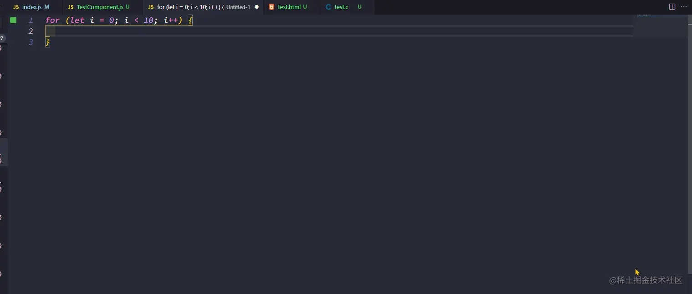Click the JS icon on the Untitled-1 tab
The image size is (692, 294).
click(150, 7)
